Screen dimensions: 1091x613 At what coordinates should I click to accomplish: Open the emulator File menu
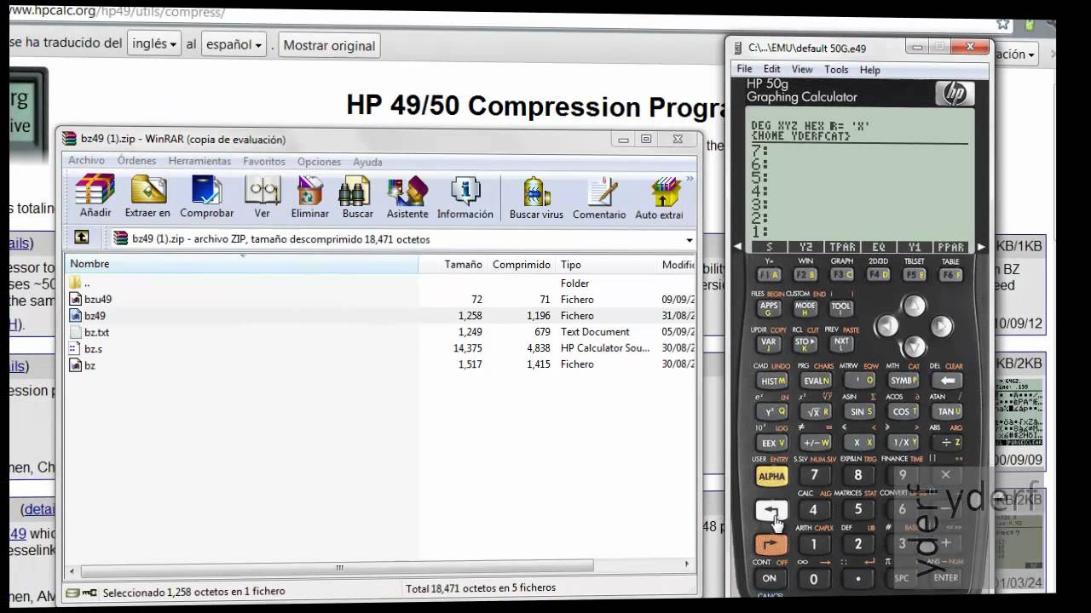click(744, 69)
